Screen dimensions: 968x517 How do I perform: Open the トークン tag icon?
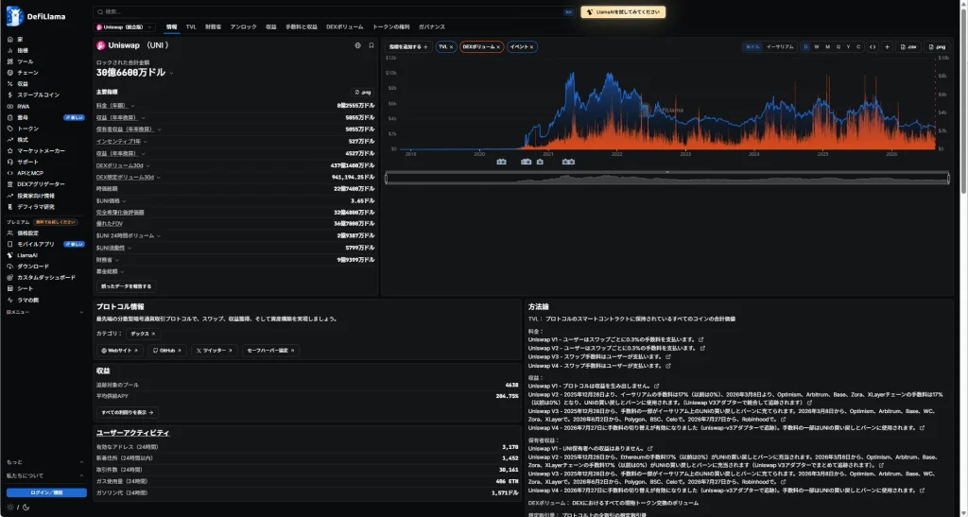9,129
